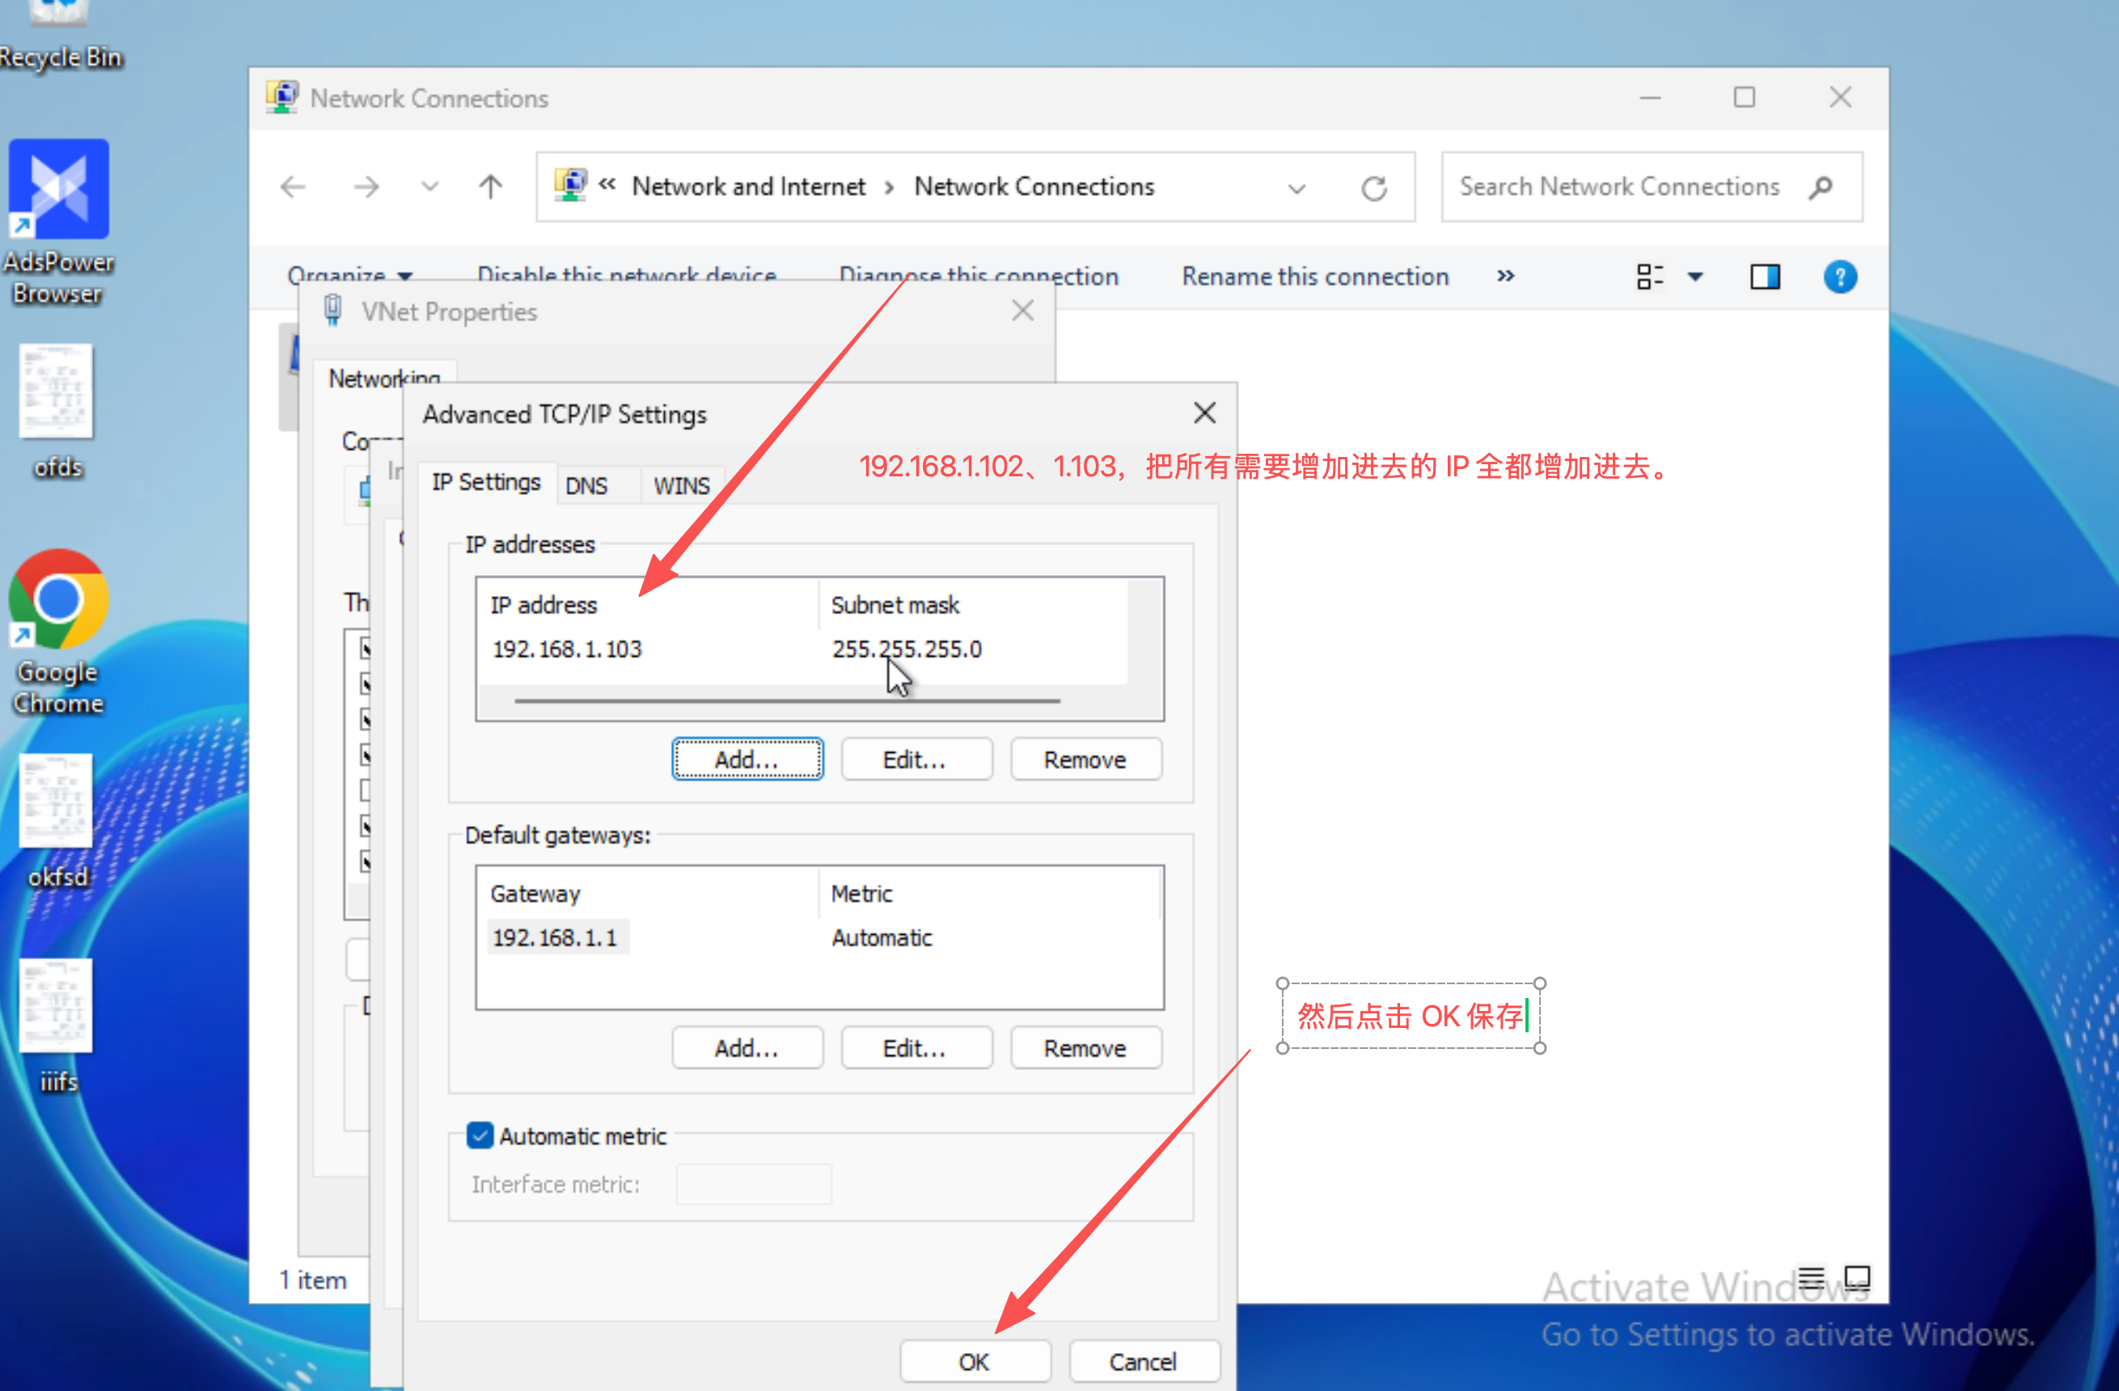Screen dimensions: 2119x1391
Task: Add a default gateway
Action: 747,1048
